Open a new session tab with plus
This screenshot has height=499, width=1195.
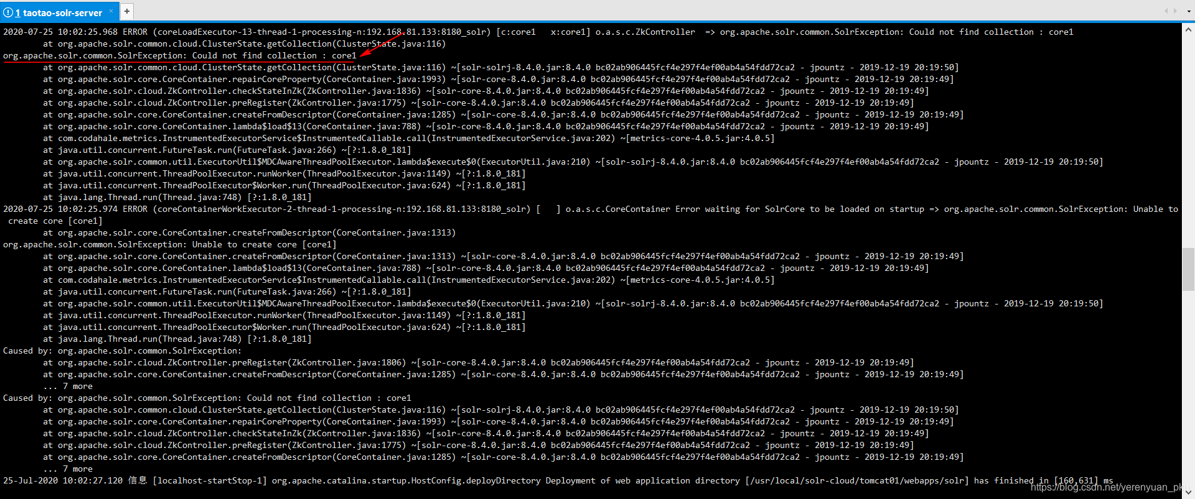click(x=126, y=11)
